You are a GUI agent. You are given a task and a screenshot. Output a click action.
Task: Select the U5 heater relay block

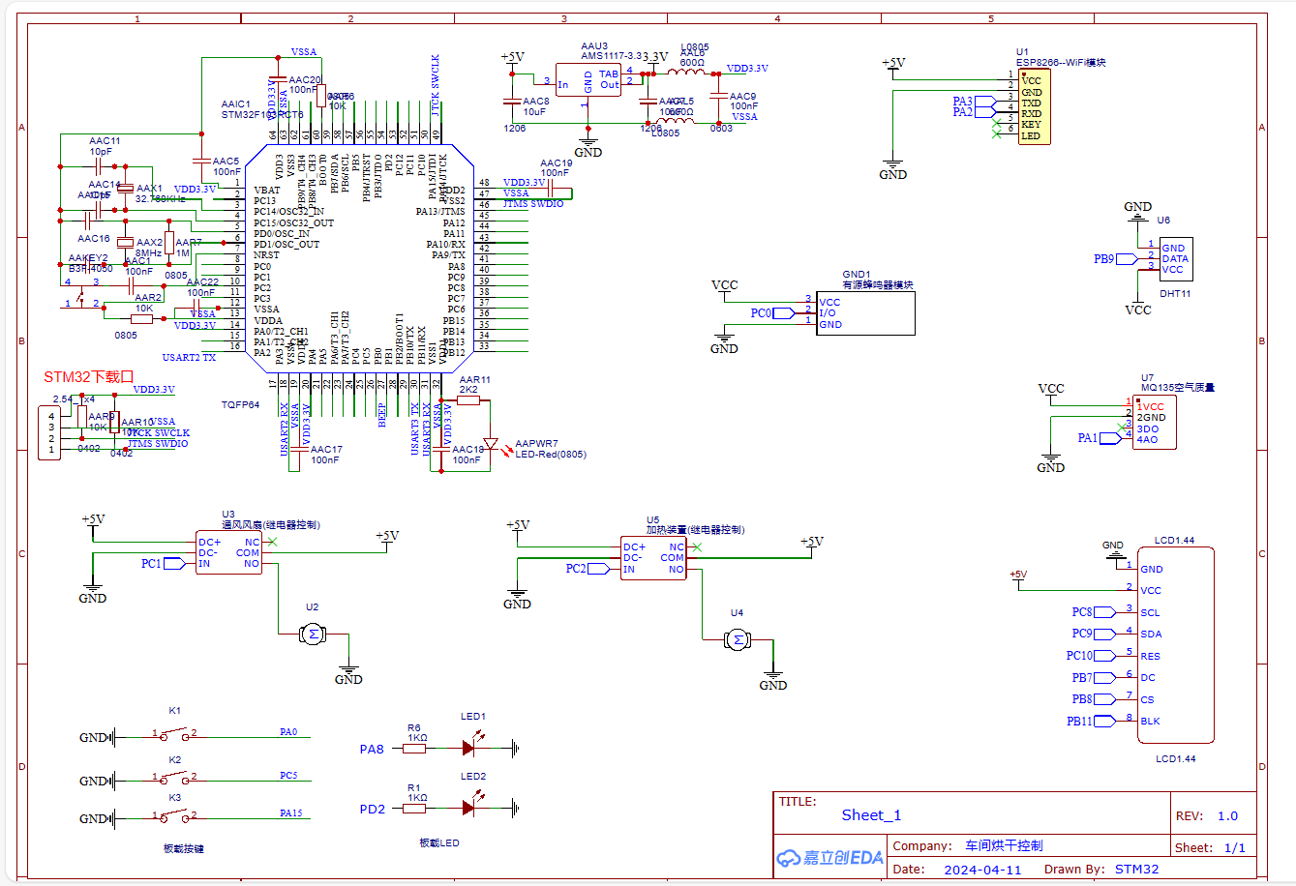tap(653, 557)
